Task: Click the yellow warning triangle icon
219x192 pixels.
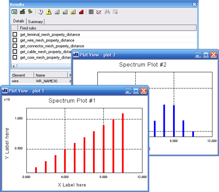Action: point(49,12)
